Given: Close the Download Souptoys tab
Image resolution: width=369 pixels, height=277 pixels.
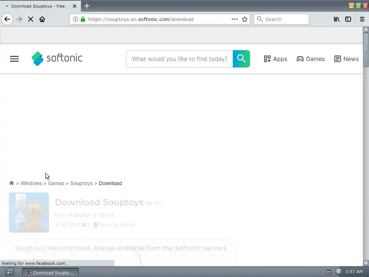Looking at the screenshot, I should tap(75, 6).
